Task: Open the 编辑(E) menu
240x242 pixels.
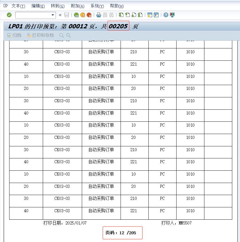Action: 38,6
